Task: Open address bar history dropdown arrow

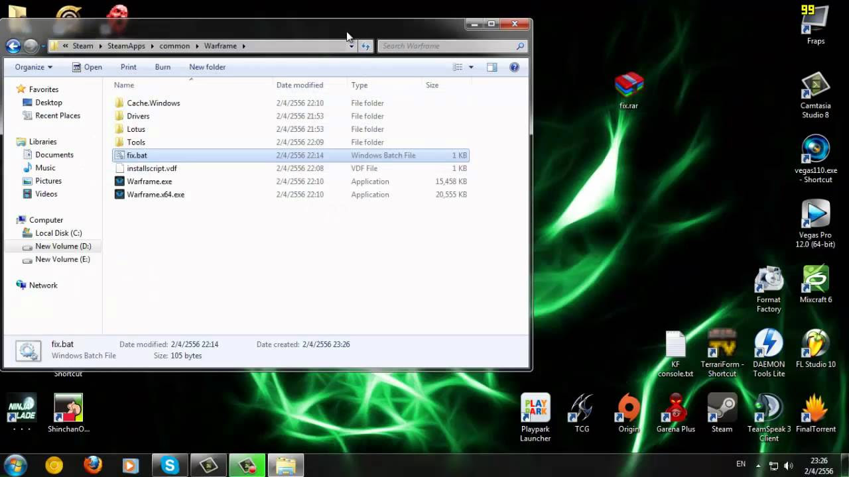Action: pyautogui.click(x=351, y=46)
